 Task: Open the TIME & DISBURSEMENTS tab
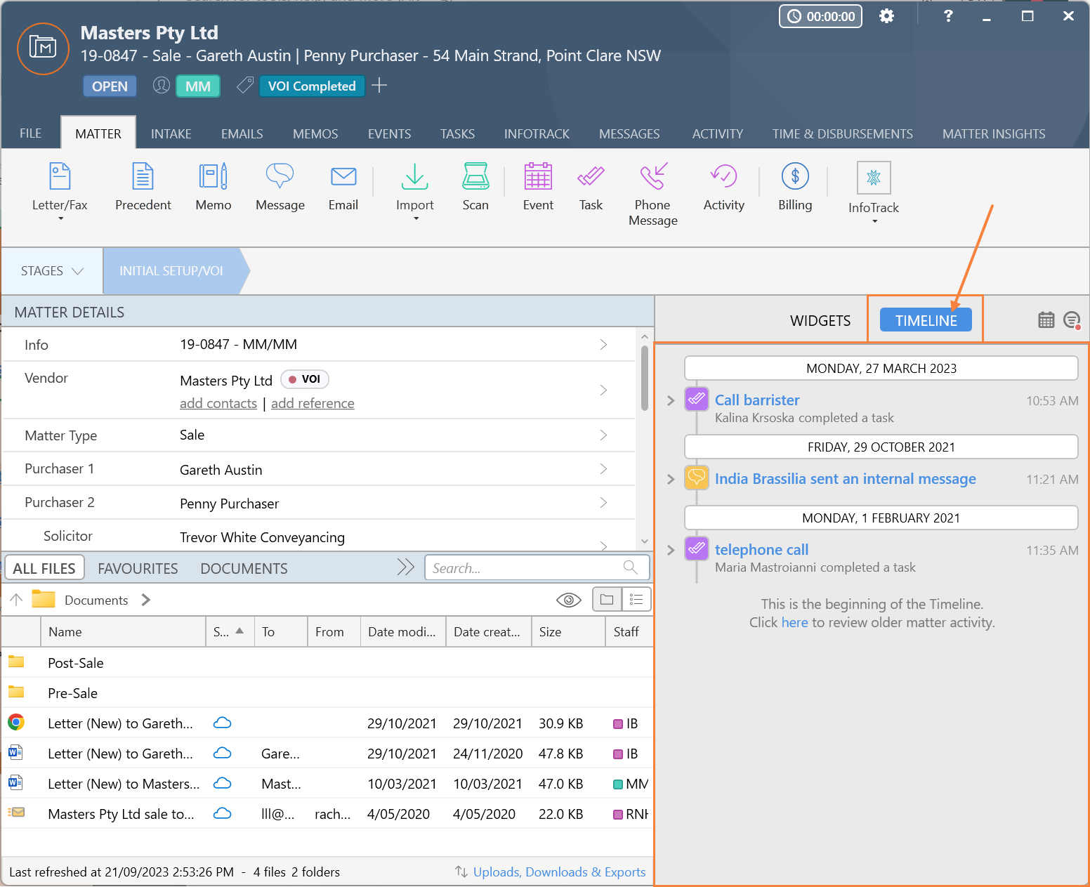pyautogui.click(x=842, y=133)
